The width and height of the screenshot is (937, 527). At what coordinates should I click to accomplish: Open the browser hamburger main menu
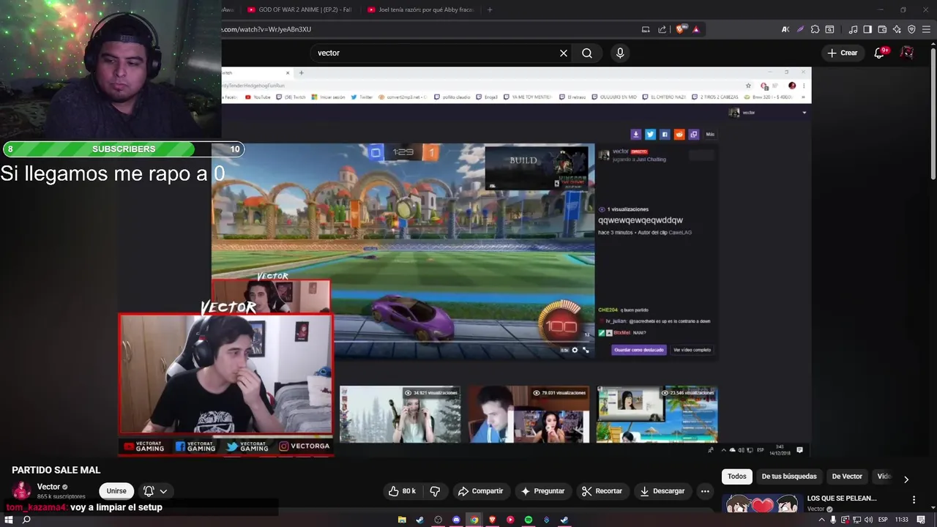[926, 29]
